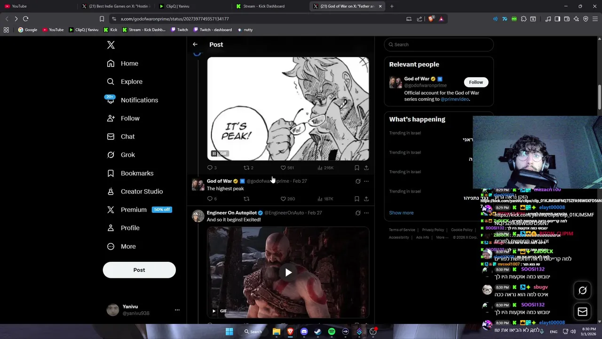This screenshot has width=602, height=339.
Task: Click the X logo in sidebar
Action: (x=111, y=45)
